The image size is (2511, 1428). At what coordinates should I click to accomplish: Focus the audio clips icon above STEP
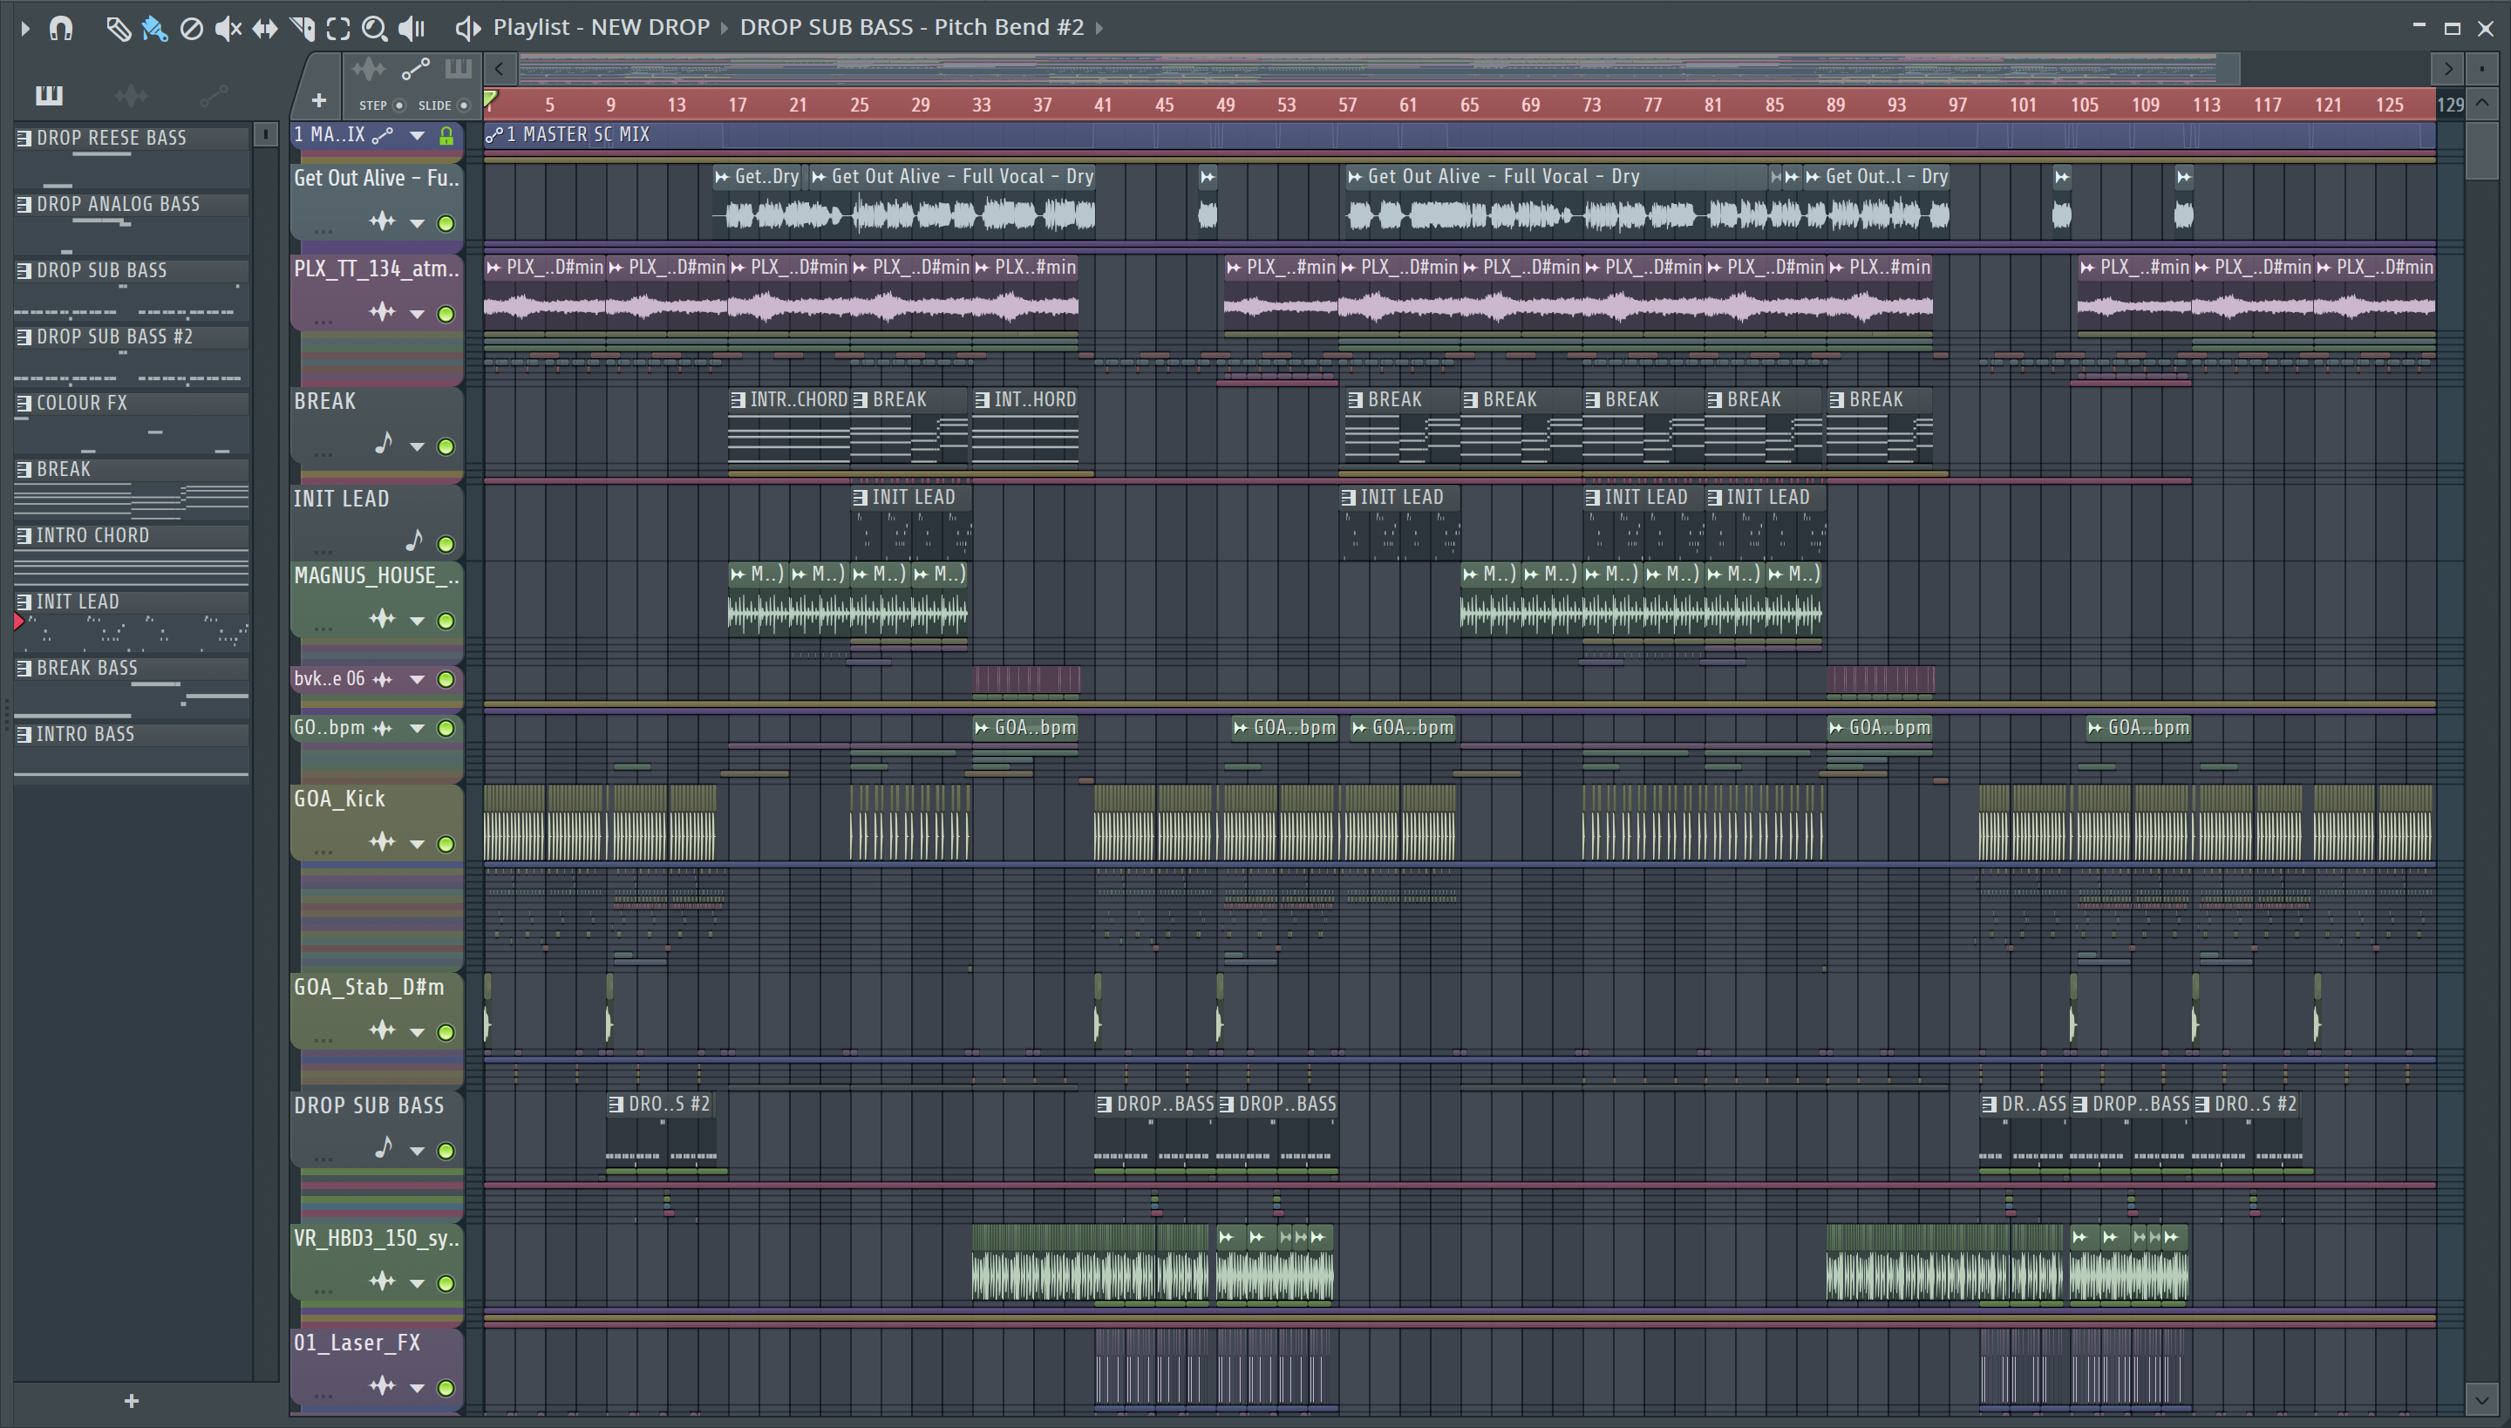pyautogui.click(x=369, y=69)
